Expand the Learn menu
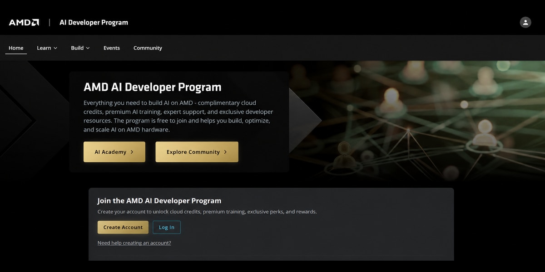This screenshot has width=545, height=272. tap(47, 48)
